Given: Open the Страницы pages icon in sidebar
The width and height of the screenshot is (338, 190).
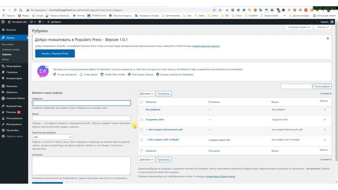Looking at the screenshot, I should click(x=3, y=72).
